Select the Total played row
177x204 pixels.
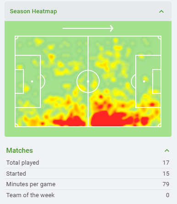[88, 163]
